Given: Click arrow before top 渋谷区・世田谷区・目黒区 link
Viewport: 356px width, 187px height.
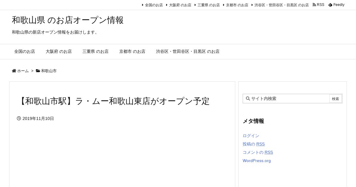Looking at the screenshot, I should point(252,5).
